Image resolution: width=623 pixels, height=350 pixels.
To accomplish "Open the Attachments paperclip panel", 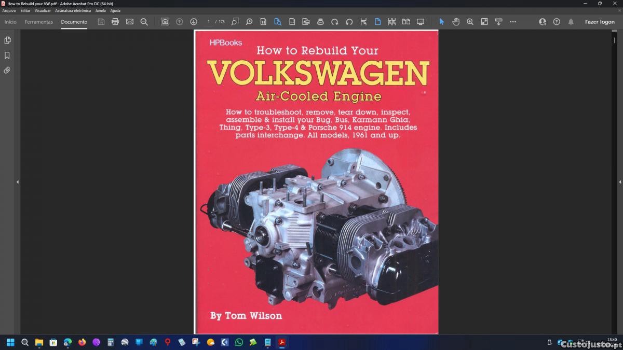I will point(7,70).
